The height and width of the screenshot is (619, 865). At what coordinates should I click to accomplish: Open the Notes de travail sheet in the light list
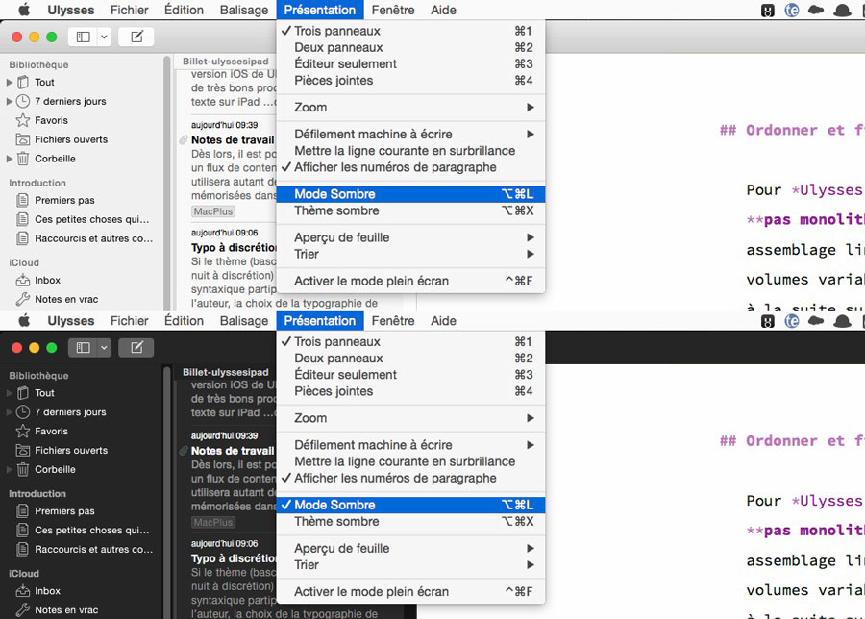[233, 140]
